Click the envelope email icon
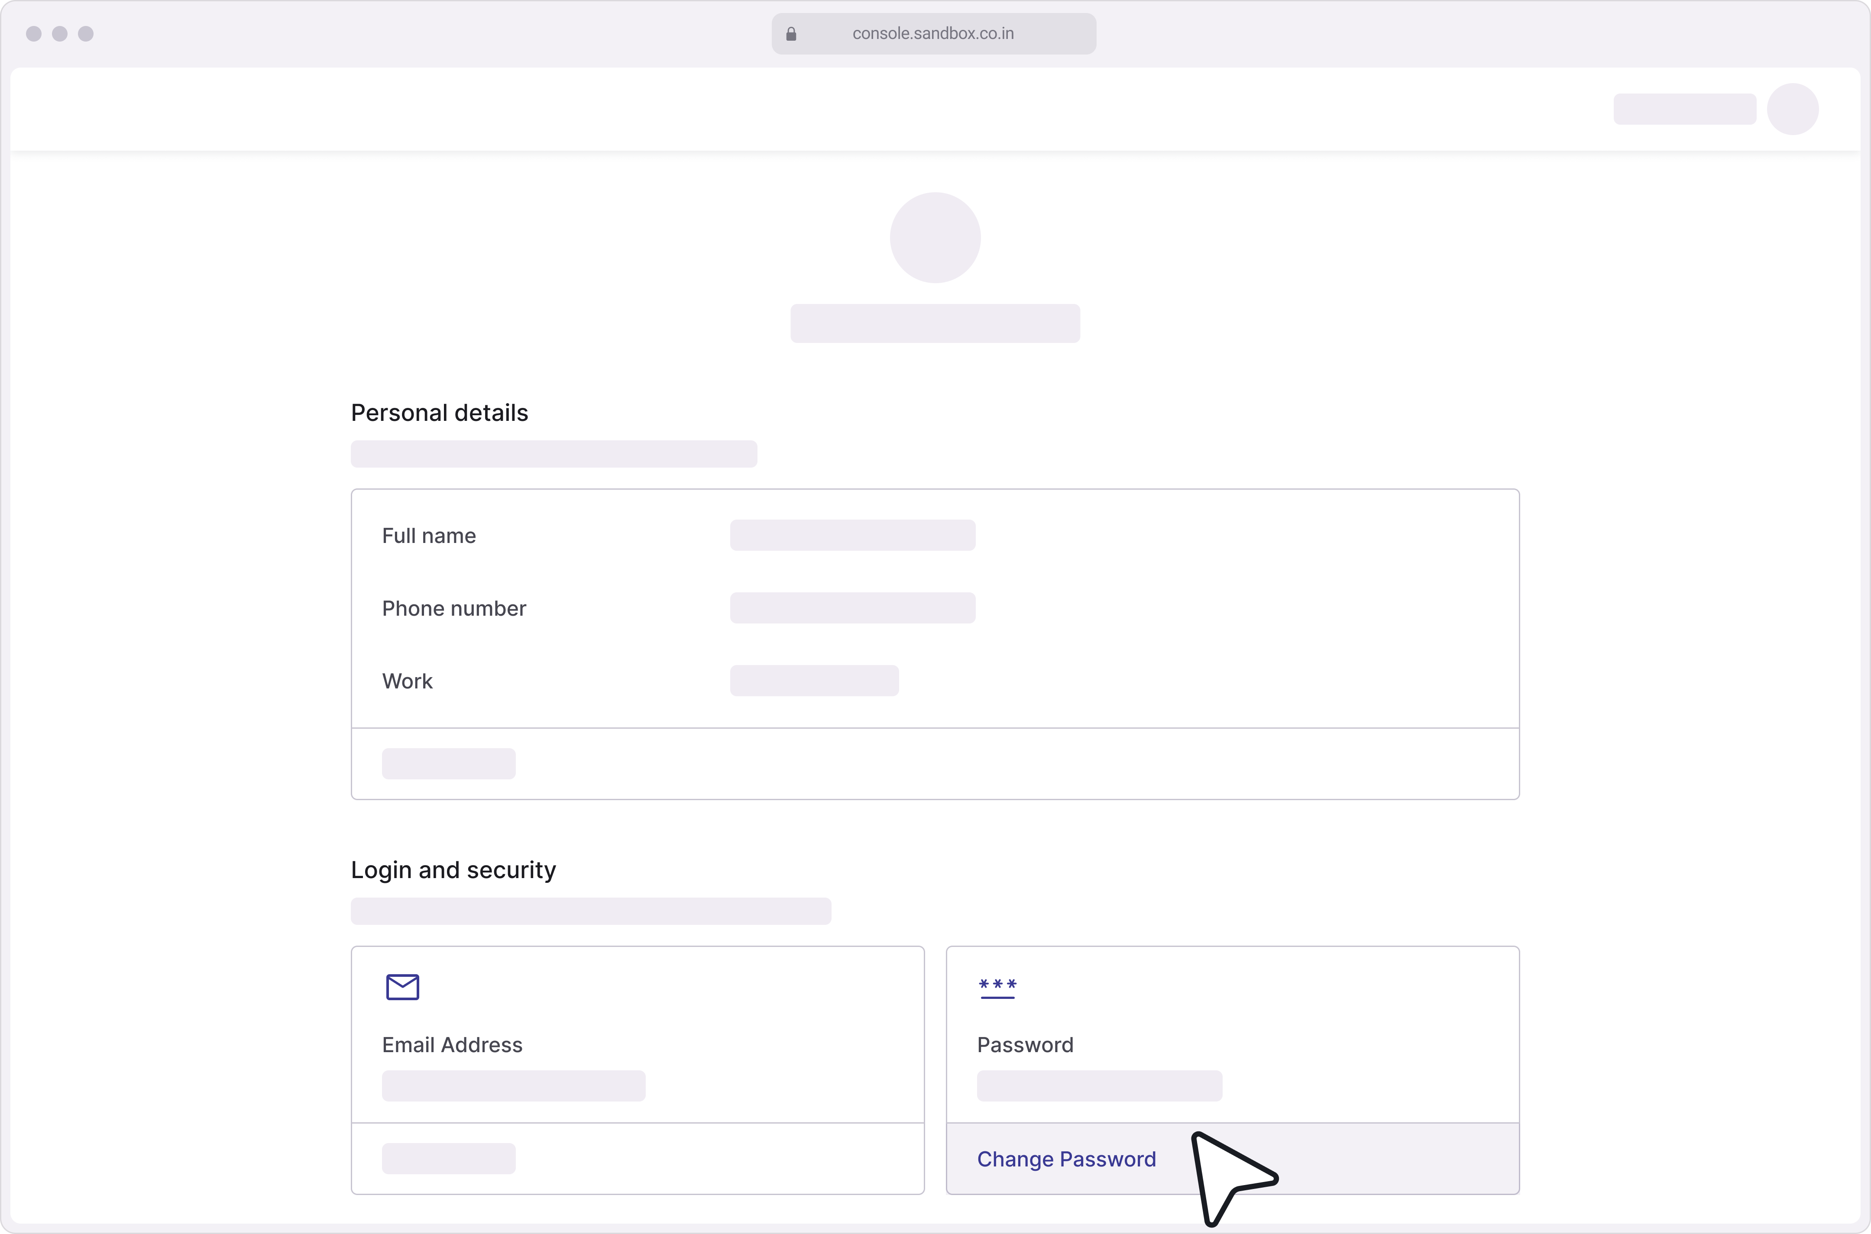1871x1234 pixels. [402, 987]
